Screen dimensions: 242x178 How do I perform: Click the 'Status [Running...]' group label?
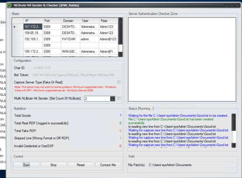tap(141, 108)
